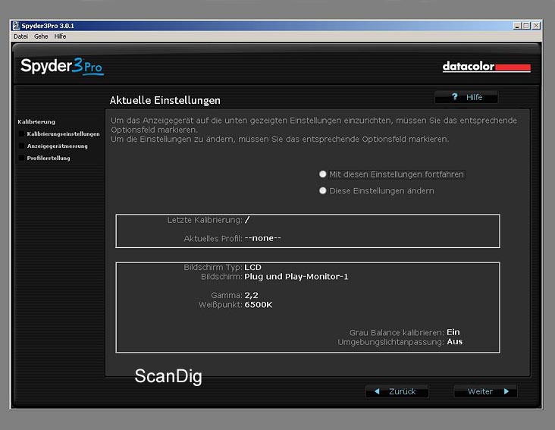Viewport: 555px width, 430px height.
Task: Click the Gamma value '2,2'
Action: click(x=251, y=295)
